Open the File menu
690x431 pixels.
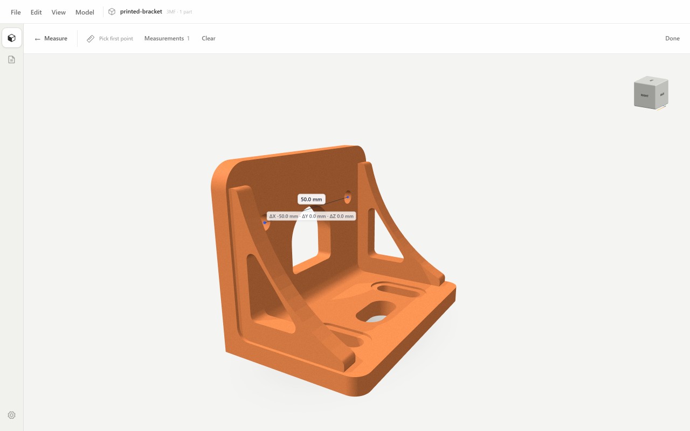(16, 12)
